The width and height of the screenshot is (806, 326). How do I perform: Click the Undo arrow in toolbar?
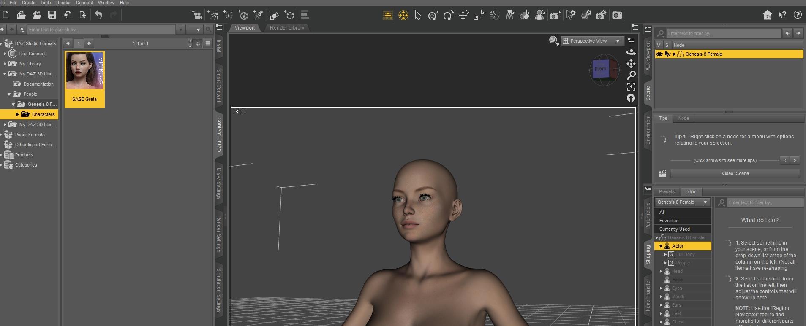[x=98, y=15]
